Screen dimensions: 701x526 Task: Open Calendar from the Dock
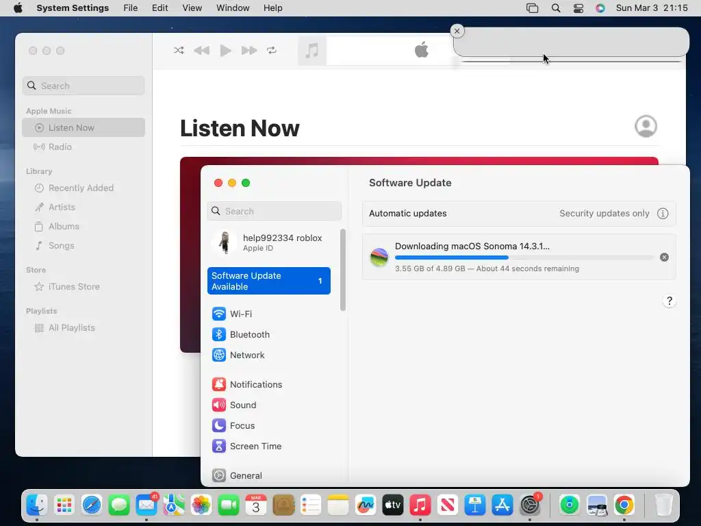pyautogui.click(x=256, y=505)
